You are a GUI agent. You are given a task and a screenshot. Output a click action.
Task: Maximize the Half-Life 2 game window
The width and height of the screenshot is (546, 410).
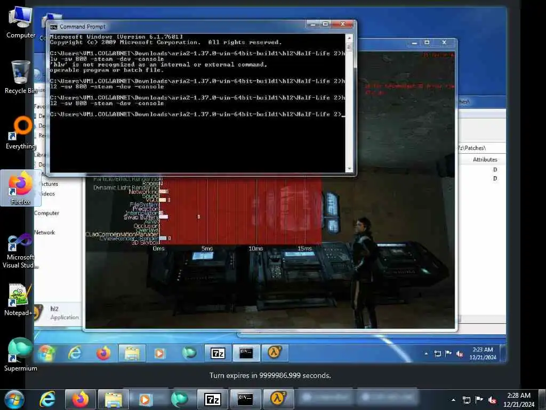tap(427, 43)
